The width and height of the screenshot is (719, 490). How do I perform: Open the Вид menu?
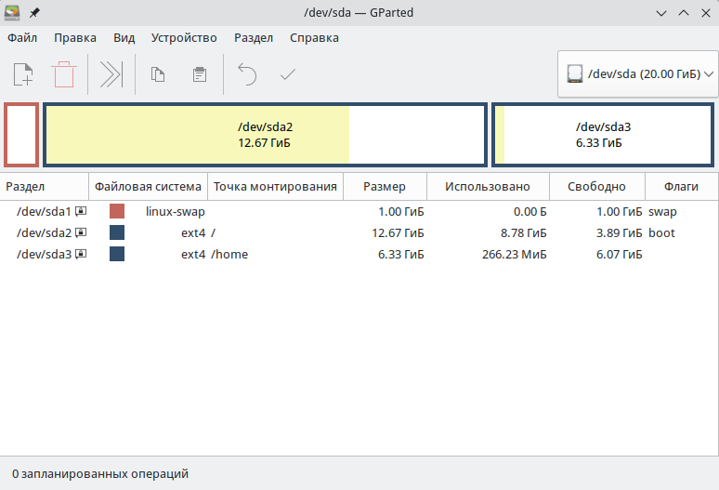click(x=124, y=38)
